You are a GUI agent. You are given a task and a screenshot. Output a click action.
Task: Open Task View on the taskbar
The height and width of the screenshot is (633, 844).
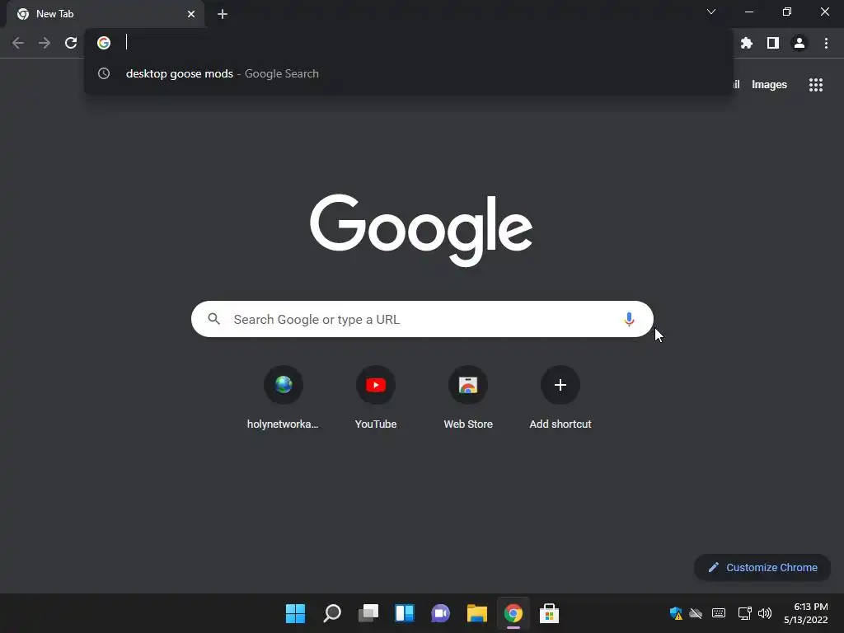click(x=368, y=613)
